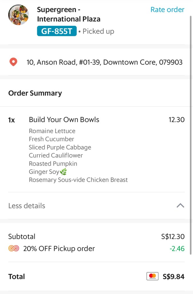Click the Rate order link
The width and height of the screenshot is (193, 294).
167,9
